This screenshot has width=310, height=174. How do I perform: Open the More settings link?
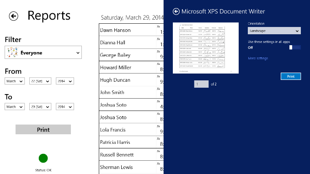258,58
